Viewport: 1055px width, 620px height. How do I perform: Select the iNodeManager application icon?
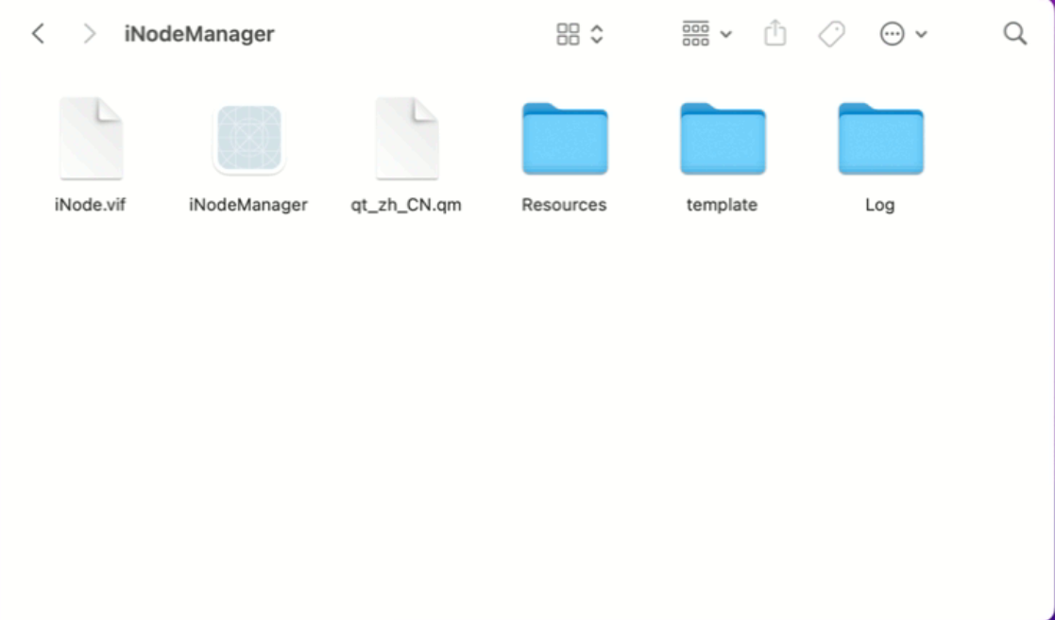click(249, 140)
